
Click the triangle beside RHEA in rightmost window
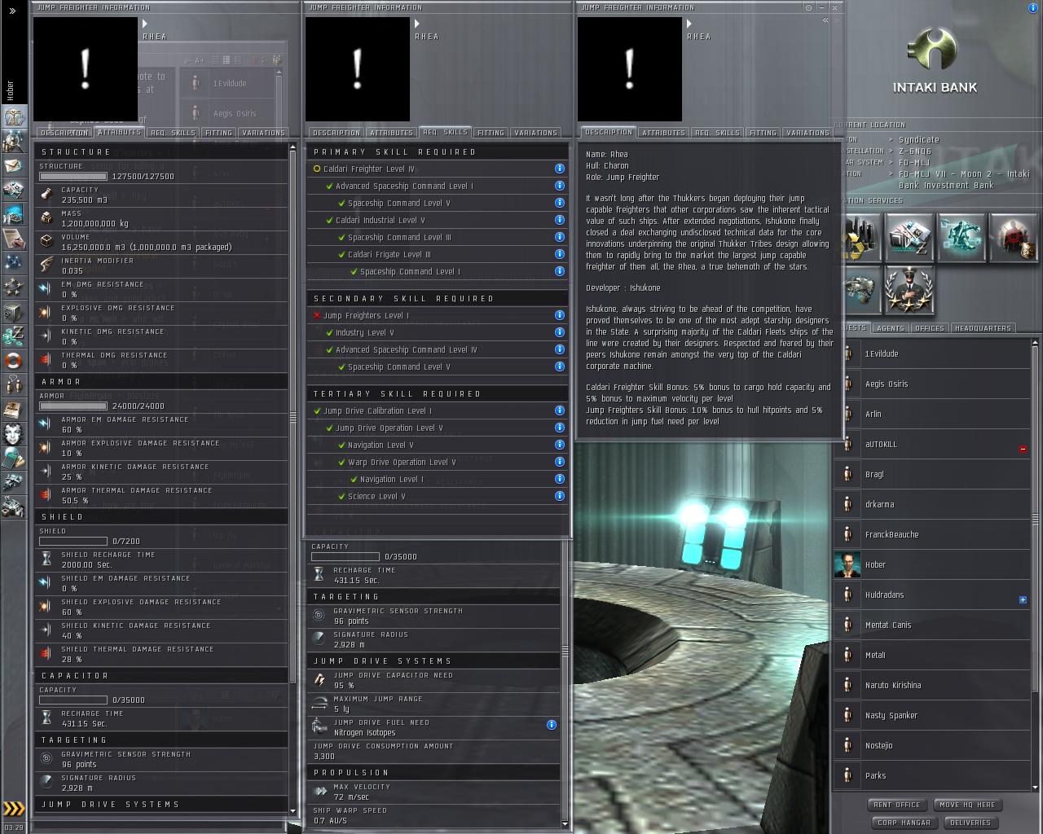tap(690, 24)
